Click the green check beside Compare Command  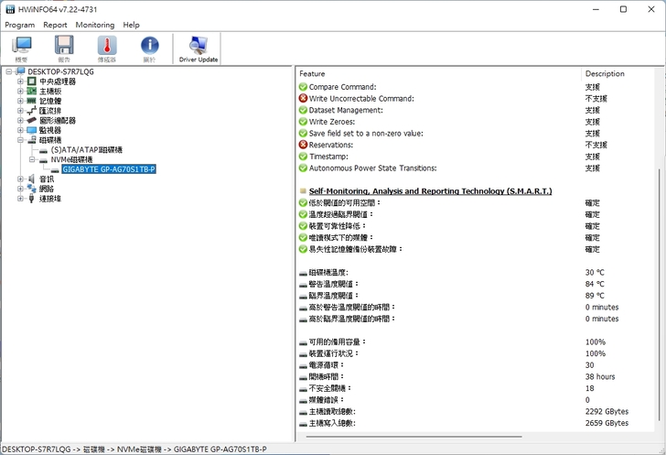303,87
